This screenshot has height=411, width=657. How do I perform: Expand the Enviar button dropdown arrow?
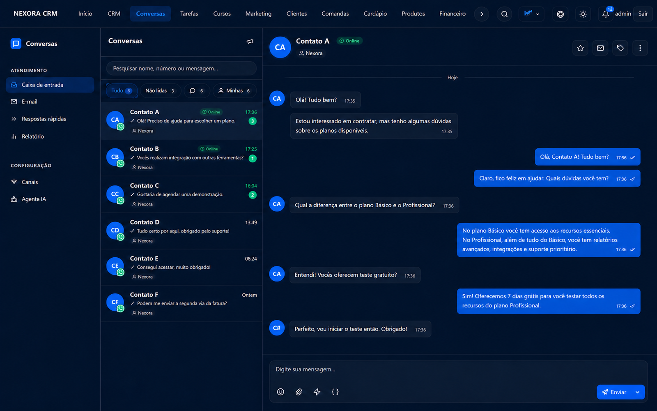[637, 392]
